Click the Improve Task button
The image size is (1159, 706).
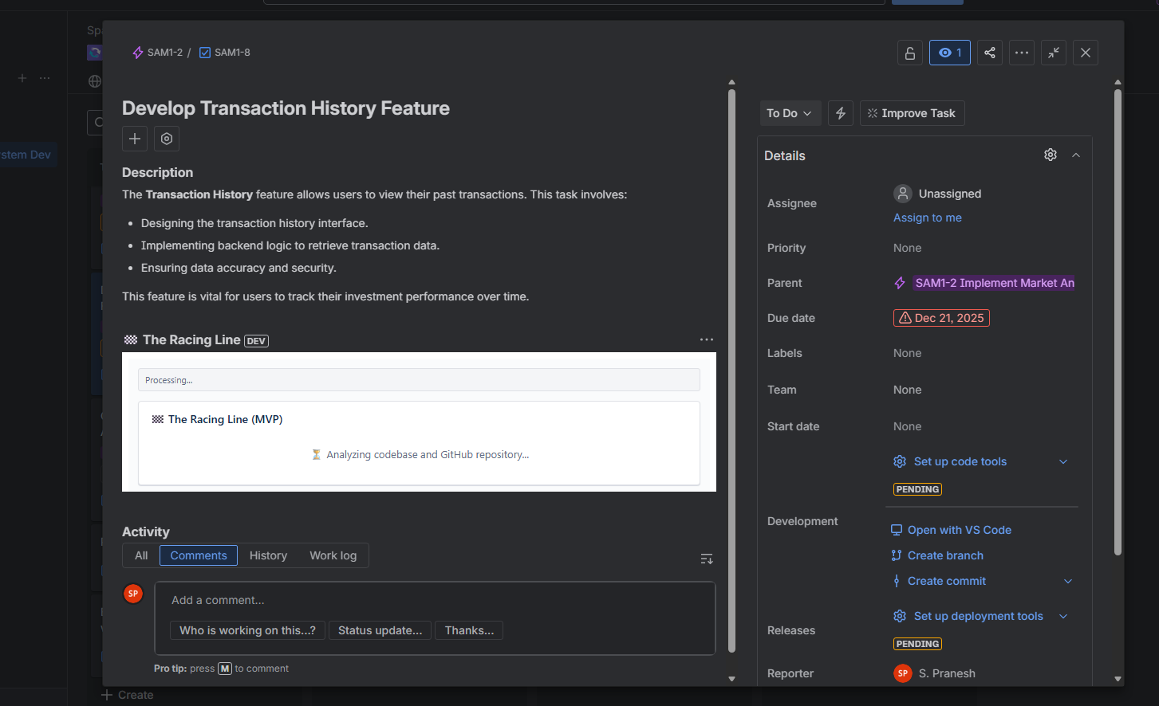[x=912, y=113]
